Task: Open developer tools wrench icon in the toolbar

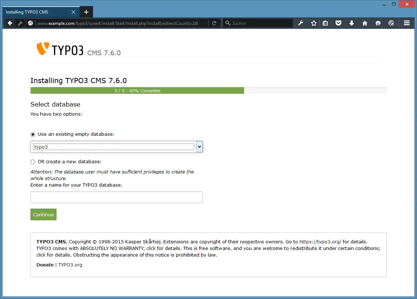Action: 301,23
